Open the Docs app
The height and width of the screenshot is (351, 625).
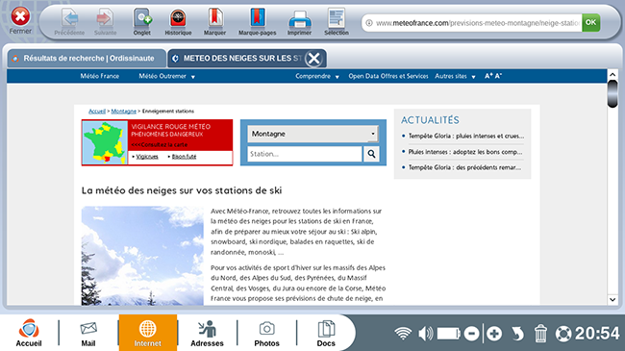(x=326, y=333)
